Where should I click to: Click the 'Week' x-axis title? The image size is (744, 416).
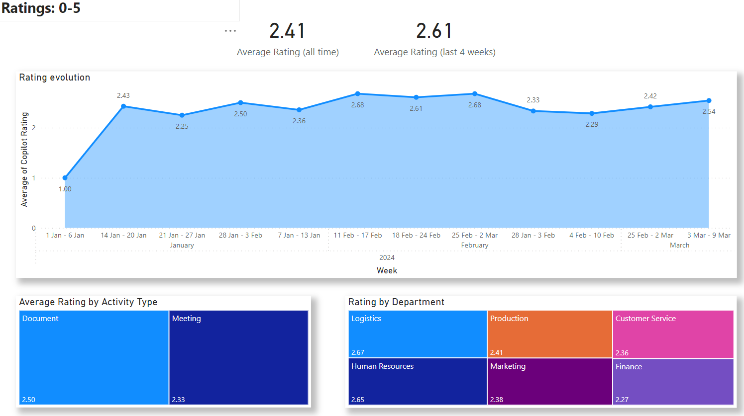(x=387, y=270)
